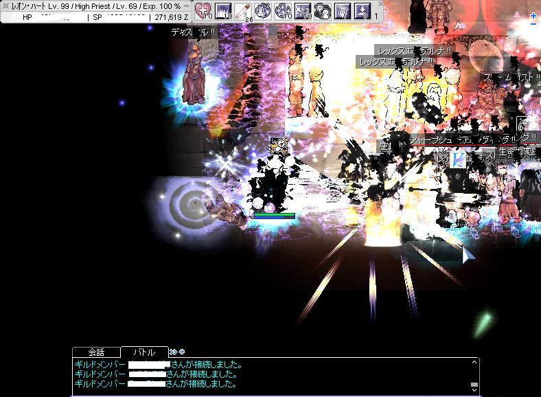Click the guild emblem above your character
This screenshot has width=541, height=397.
(279, 146)
